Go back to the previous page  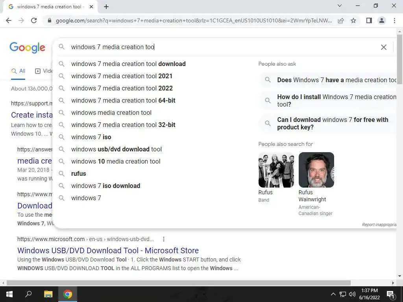9,20
